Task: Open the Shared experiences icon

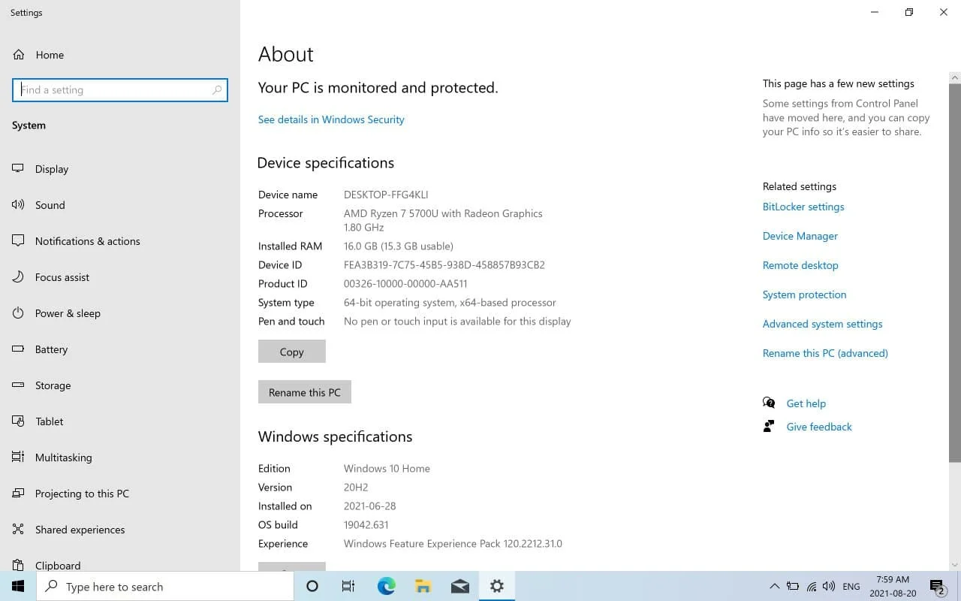Action: click(19, 530)
